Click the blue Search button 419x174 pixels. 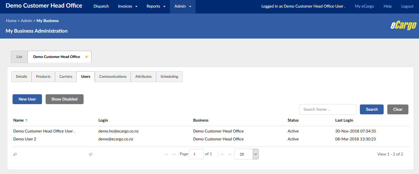(x=372, y=109)
